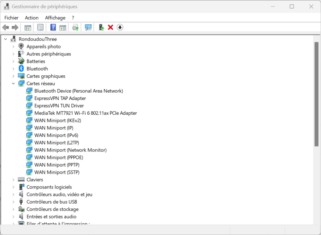Image resolution: width=321 pixels, height=235 pixels.
Task: Expand the Contrôleurs de bus USB node
Action: point(13,202)
